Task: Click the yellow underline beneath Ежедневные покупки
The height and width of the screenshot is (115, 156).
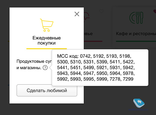Action: (47, 49)
